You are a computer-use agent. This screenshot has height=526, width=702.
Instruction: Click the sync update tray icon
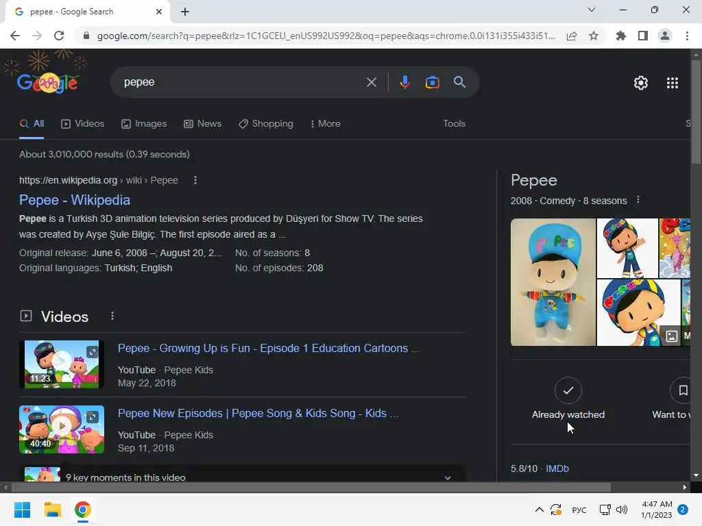pos(556,510)
